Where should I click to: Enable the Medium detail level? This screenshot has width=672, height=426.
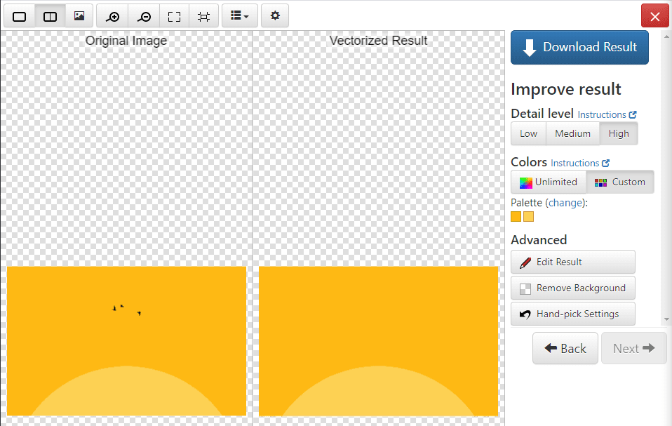(572, 133)
